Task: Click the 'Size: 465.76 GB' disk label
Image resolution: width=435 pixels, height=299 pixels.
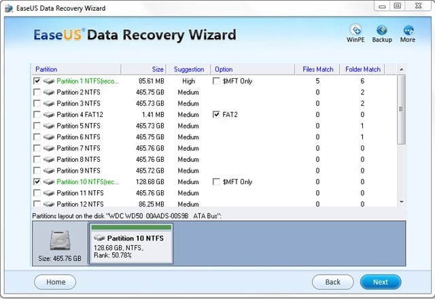Action: click(60, 258)
